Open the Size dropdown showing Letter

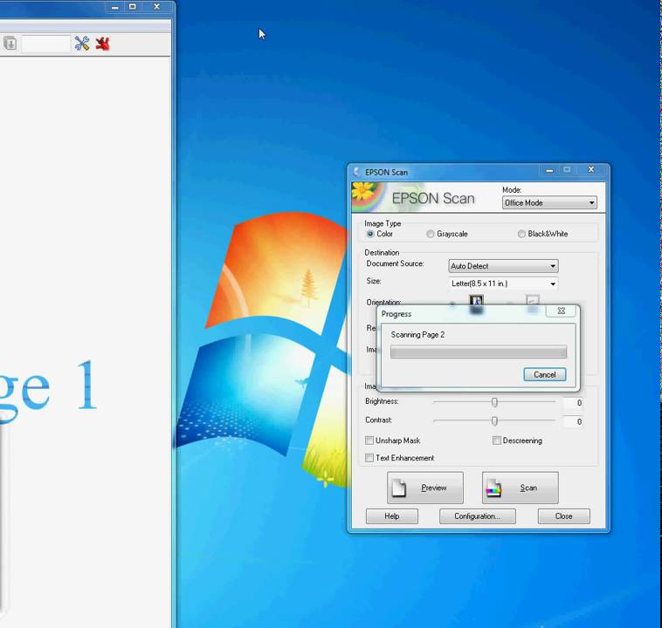pyautogui.click(x=503, y=283)
